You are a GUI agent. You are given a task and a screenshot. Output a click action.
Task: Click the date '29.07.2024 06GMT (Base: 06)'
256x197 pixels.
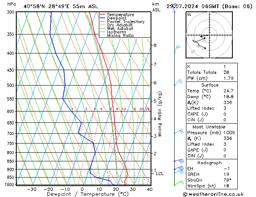[x=209, y=6]
